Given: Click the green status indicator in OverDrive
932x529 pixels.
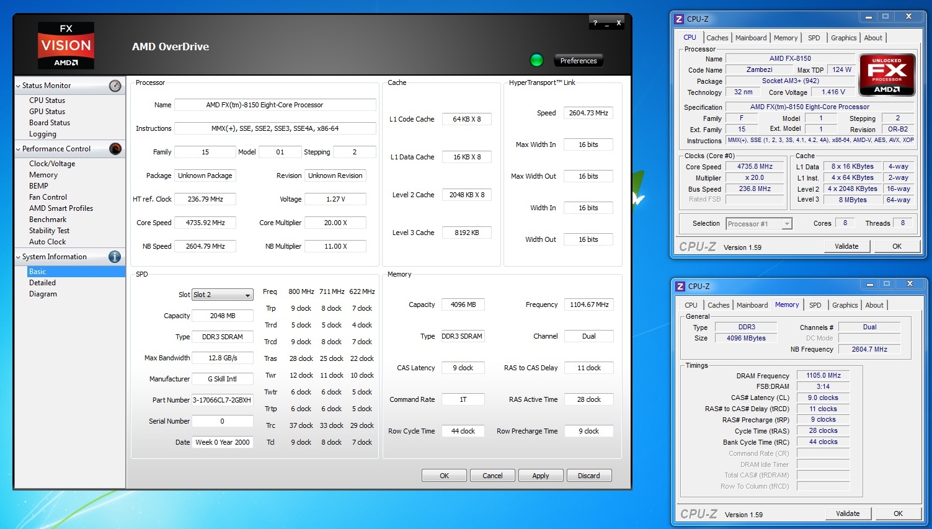Looking at the screenshot, I should click(536, 60).
